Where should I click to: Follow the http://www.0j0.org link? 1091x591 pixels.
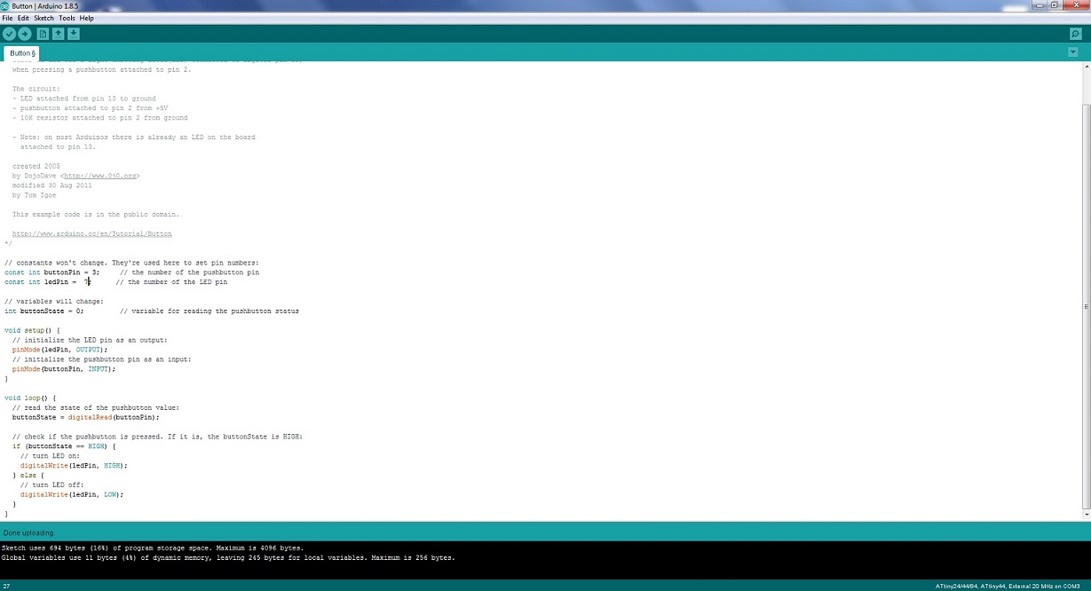(99, 176)
